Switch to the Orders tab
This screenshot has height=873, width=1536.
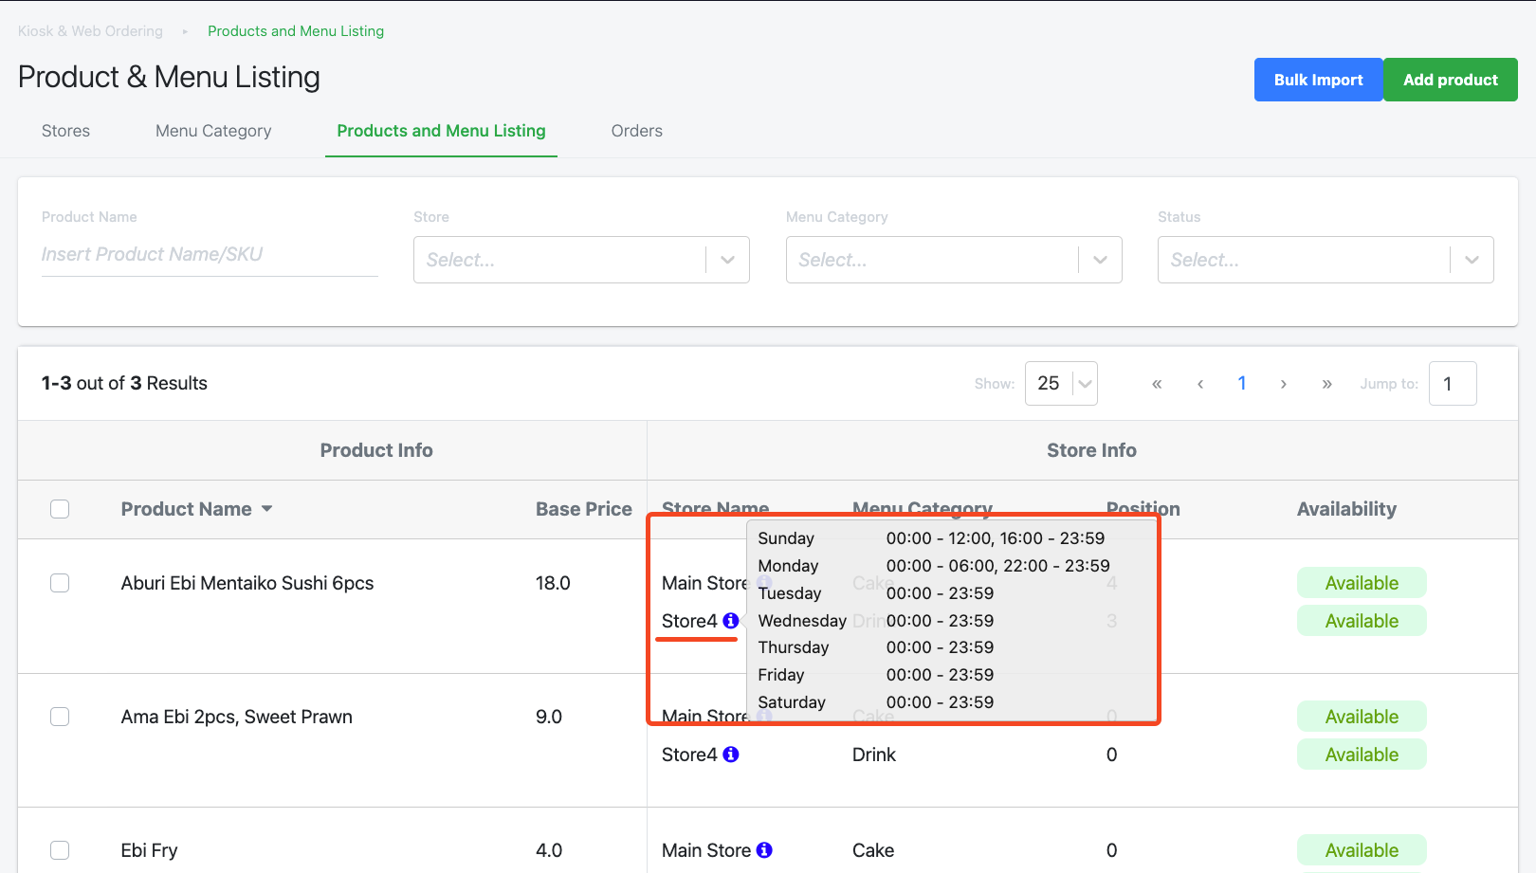click(636, 131)
